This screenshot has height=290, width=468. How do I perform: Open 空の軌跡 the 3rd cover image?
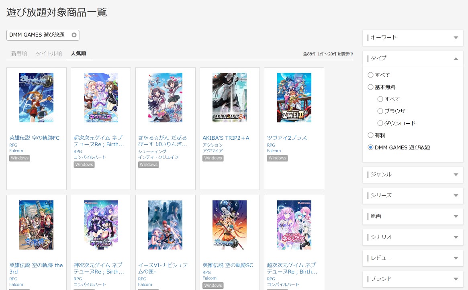point(37,225)
